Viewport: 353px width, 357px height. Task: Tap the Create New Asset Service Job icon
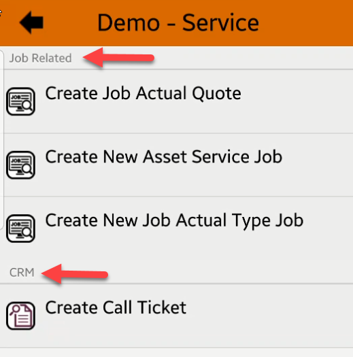20,165
